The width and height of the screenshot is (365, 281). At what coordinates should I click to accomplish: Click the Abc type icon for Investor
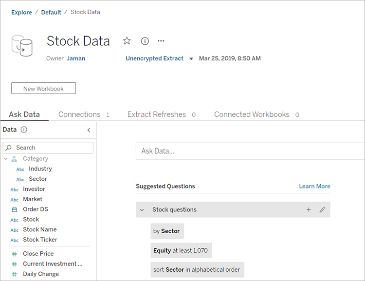15,189
